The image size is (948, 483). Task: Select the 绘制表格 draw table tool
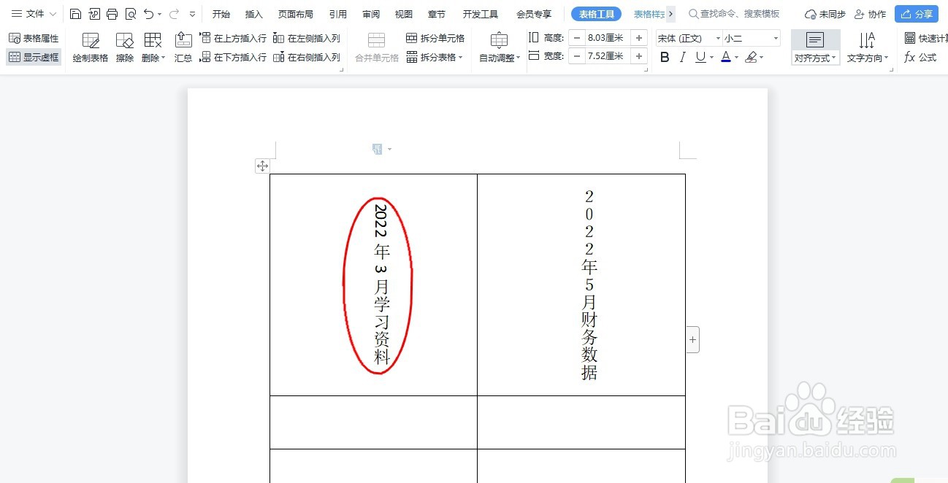coord(91,48)
